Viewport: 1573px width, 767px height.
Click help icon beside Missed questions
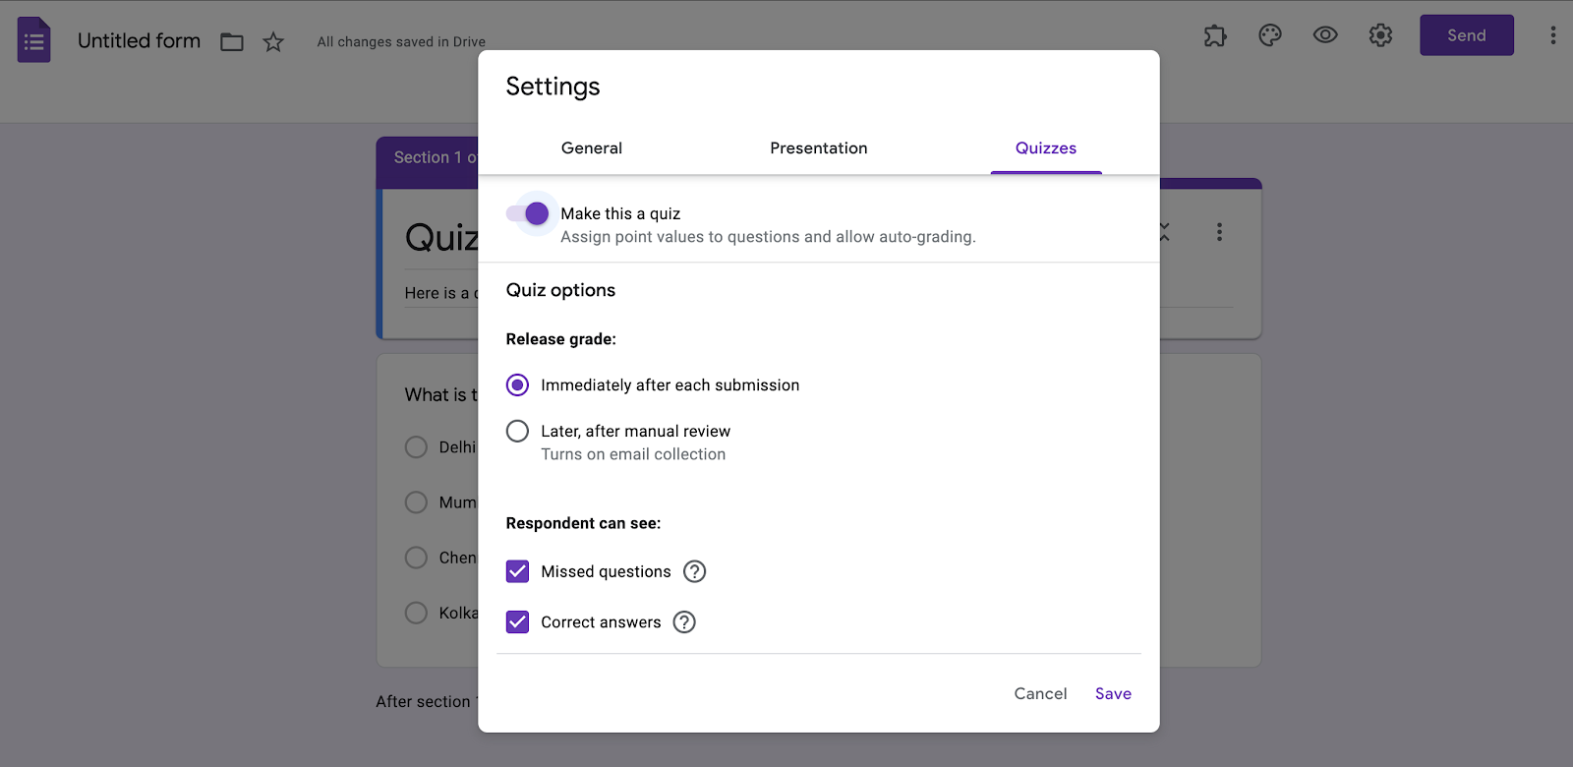click(x=695, y=572)
